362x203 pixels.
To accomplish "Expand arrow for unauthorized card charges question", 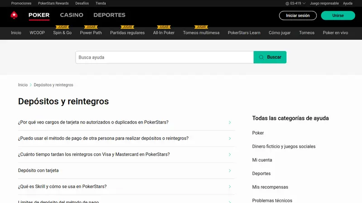I will pos(230,122).
